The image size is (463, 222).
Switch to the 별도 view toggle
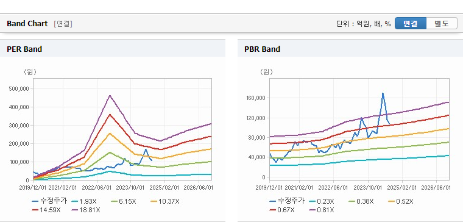[x=442, y=23]
